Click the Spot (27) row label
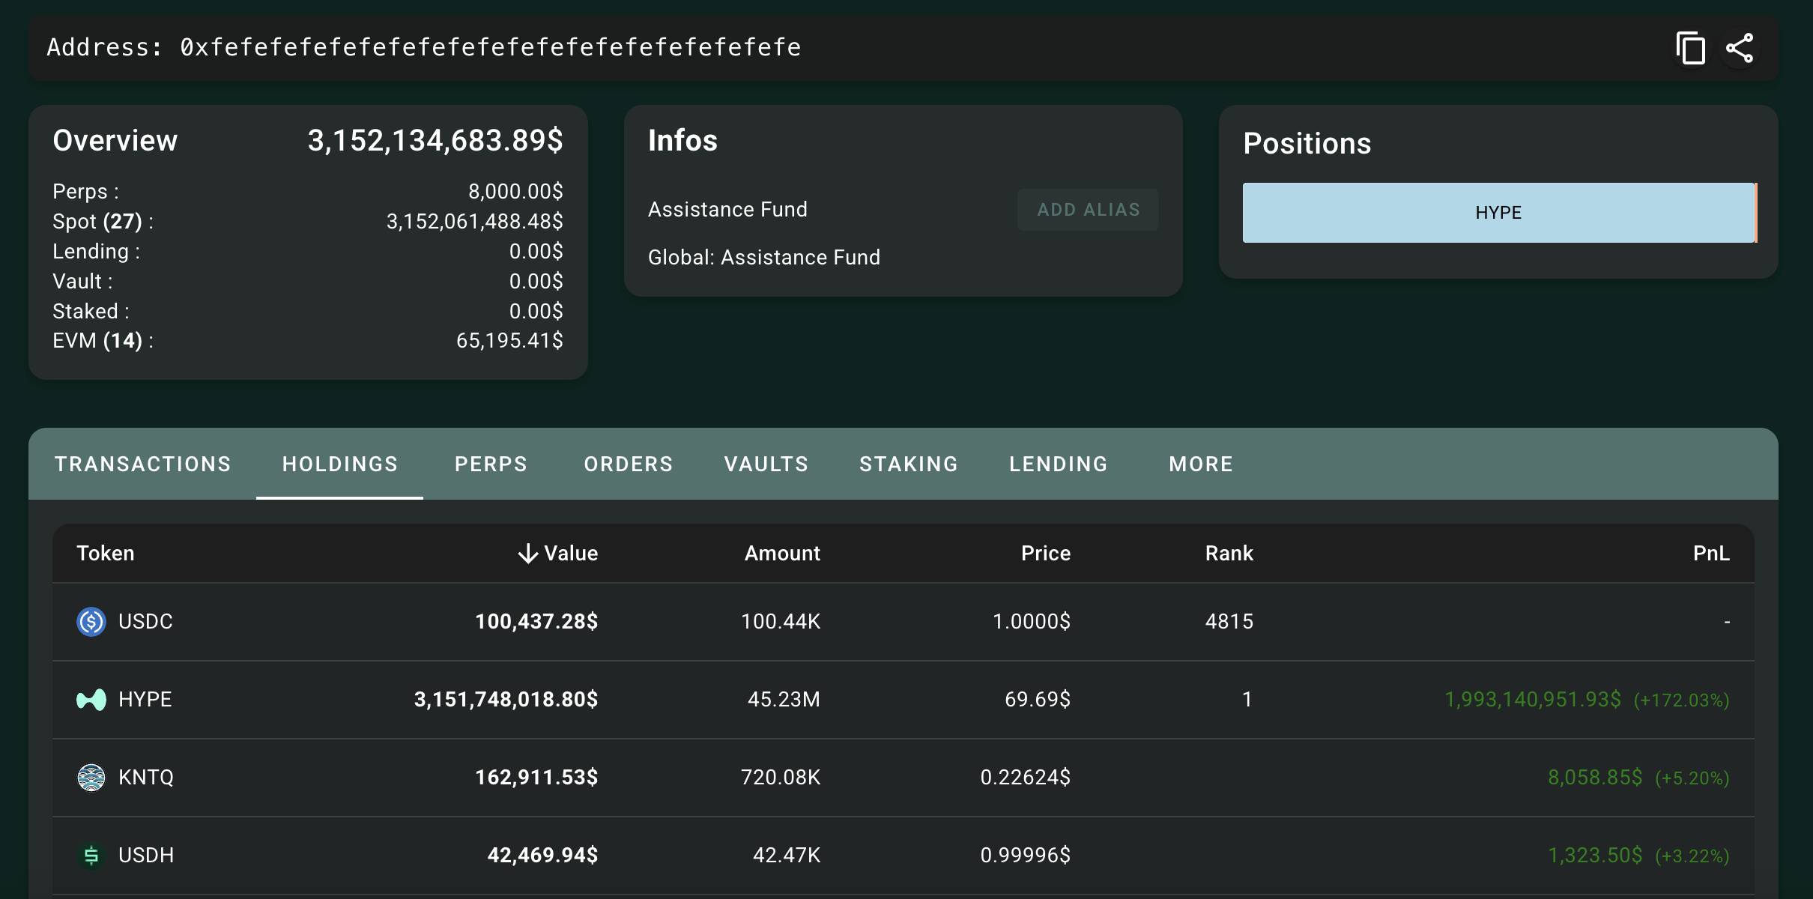 pos(103,222)
